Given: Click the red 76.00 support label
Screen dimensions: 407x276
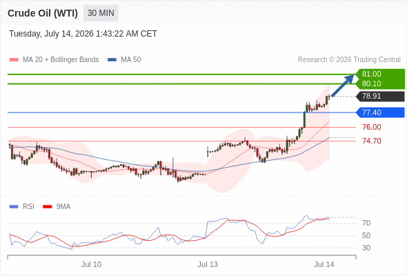Looking at the screenshot, I should tap(372, 127).
